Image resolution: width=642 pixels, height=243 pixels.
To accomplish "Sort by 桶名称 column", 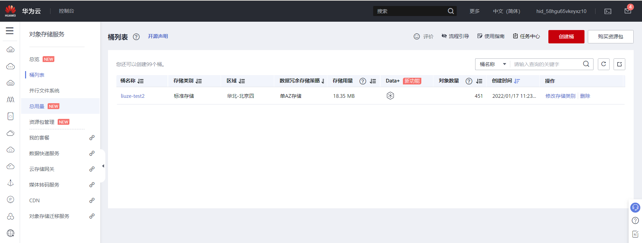I will click(140, 81).
